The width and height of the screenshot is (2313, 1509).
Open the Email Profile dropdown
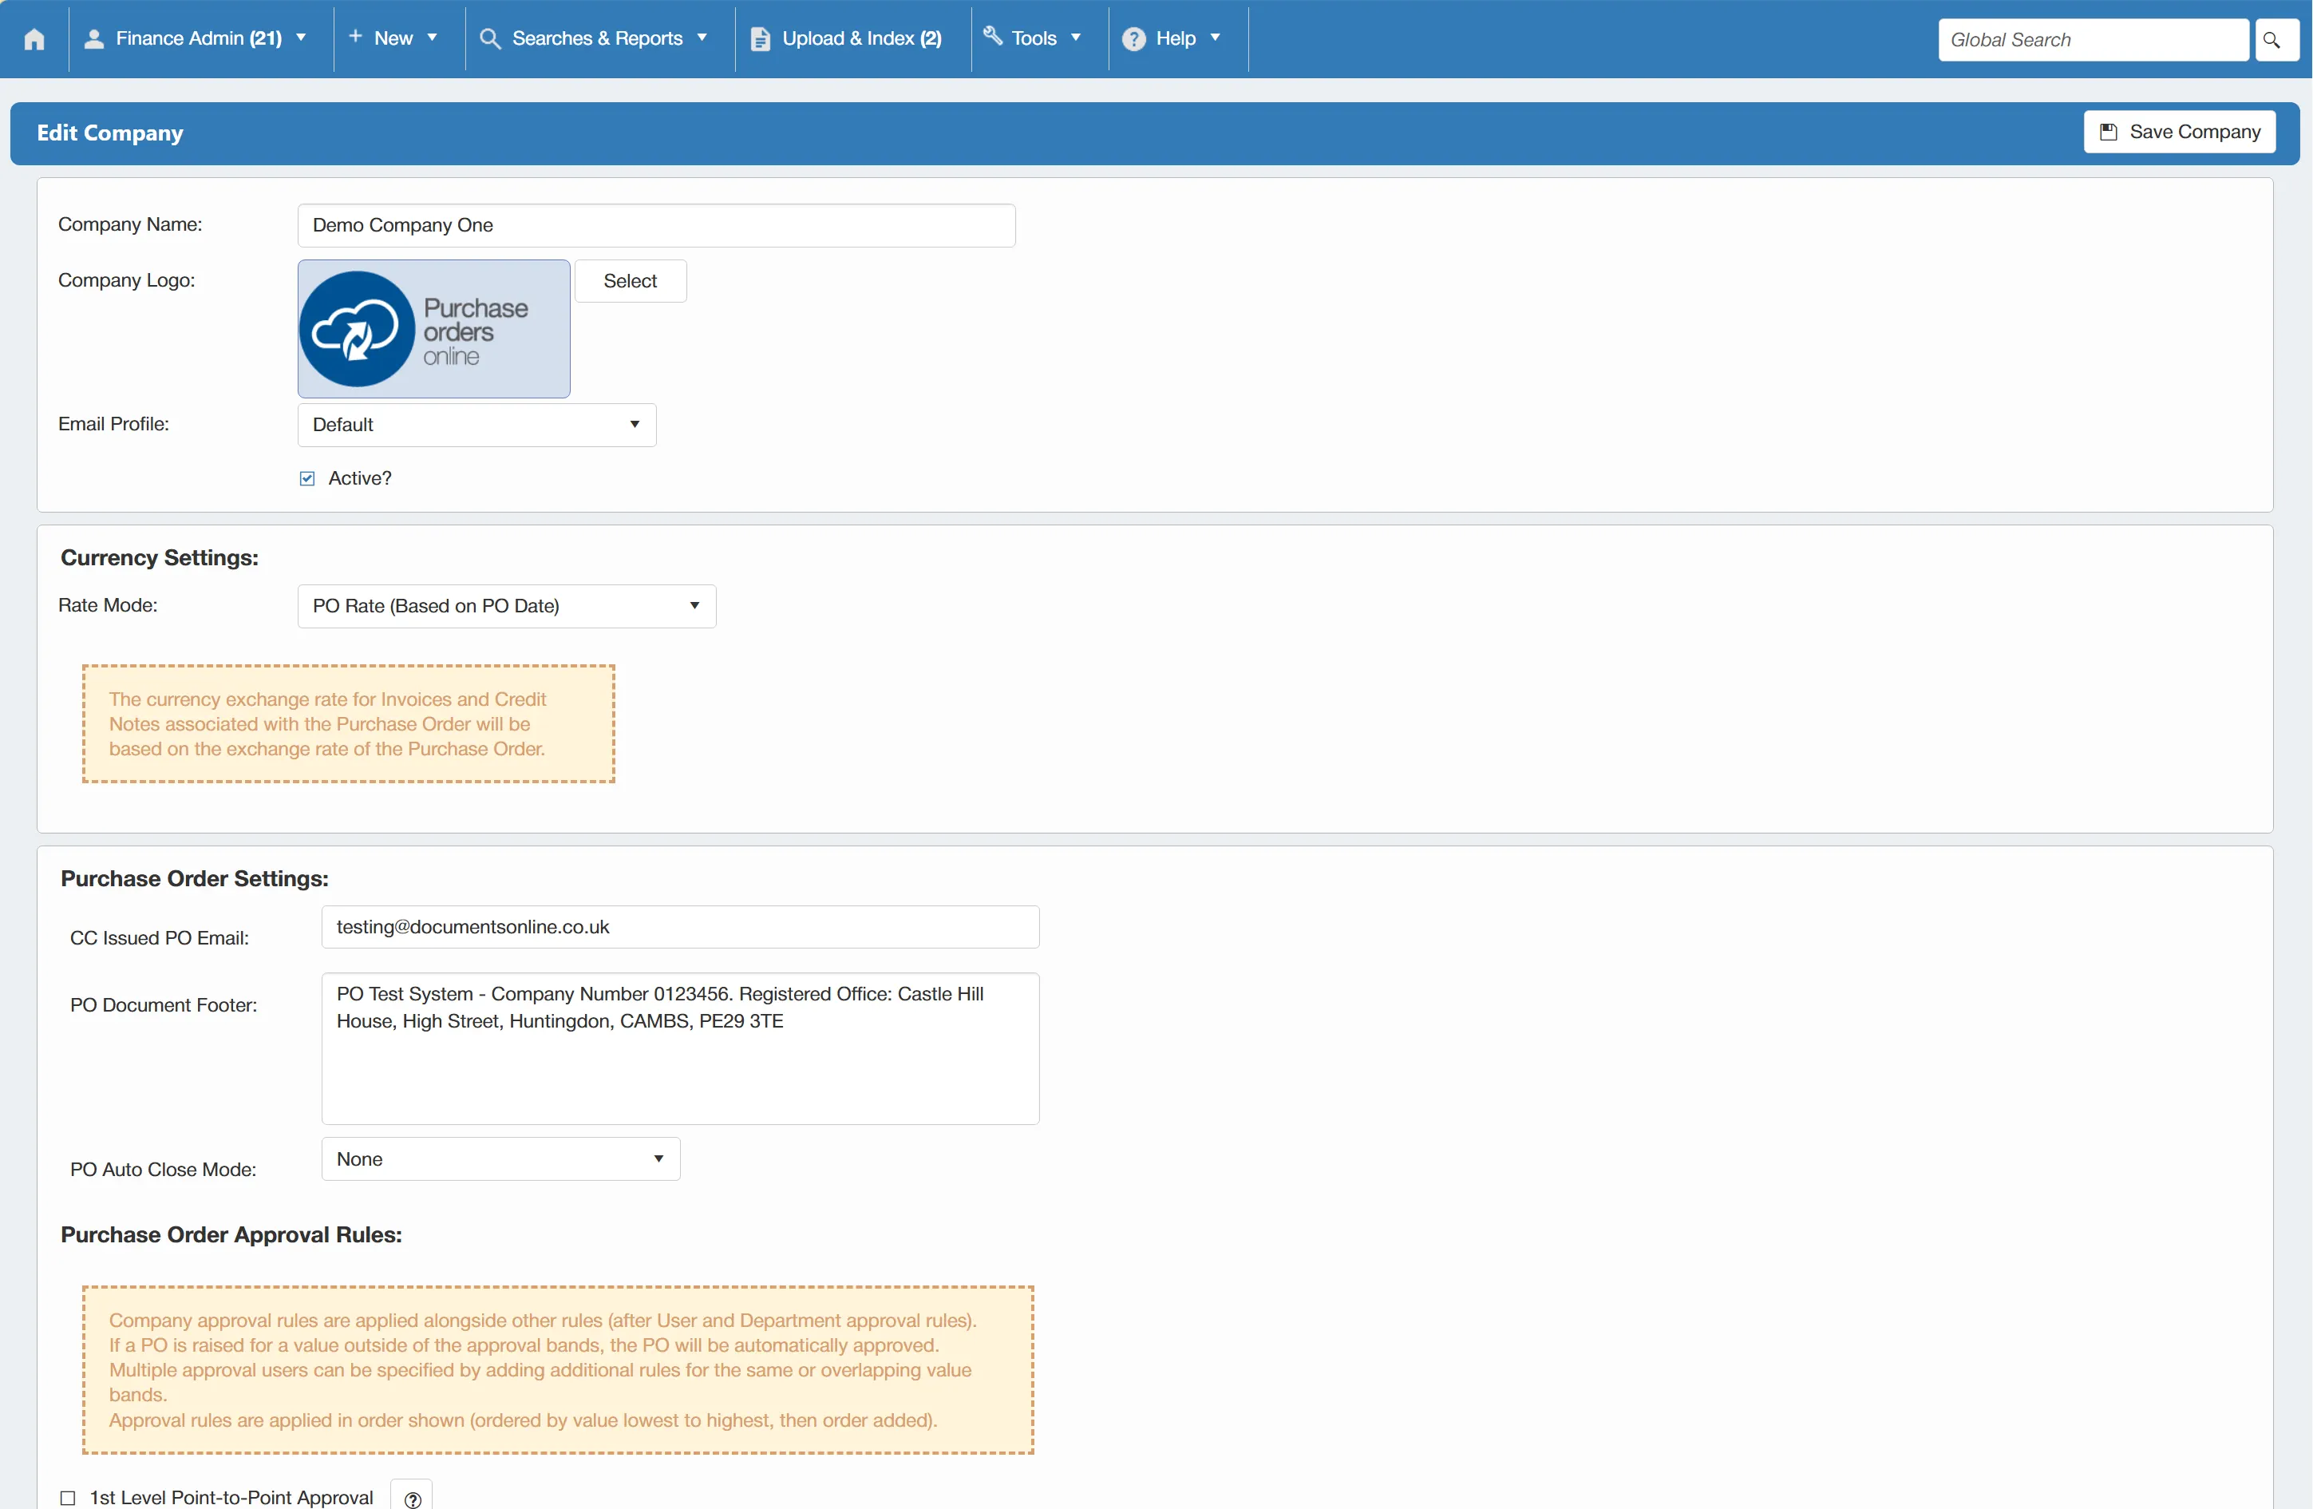click(x=476, y=425)
